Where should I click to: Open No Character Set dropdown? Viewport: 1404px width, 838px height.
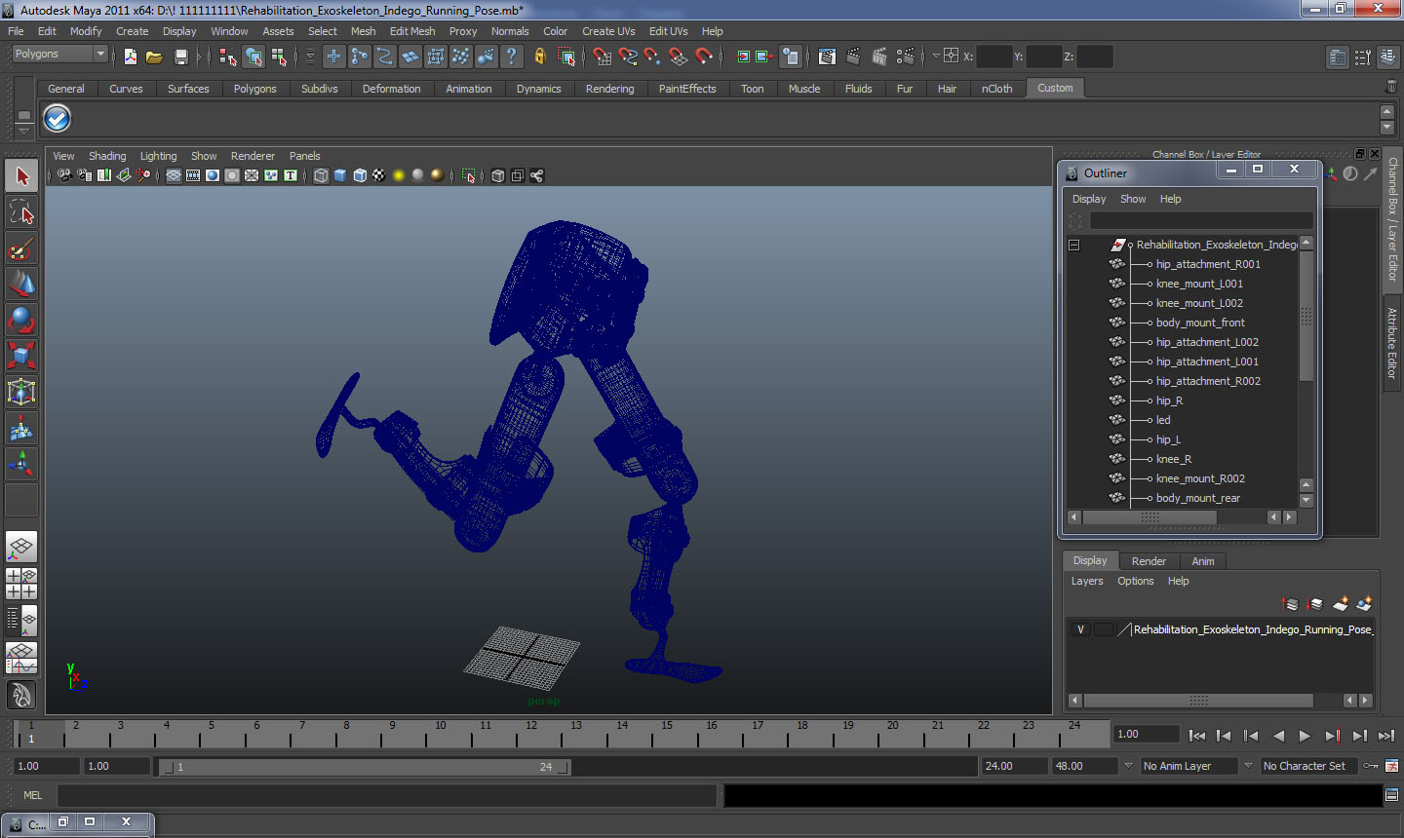coord(1308,766)
